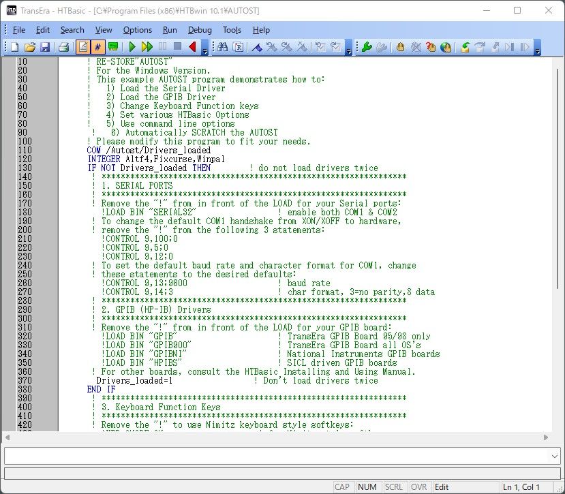Screen dimensions: 565x494
Task: Toggle a breakpoint with the yellow hand icon
Action: [x=400, y=47]
